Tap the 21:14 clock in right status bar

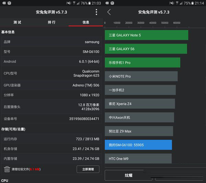(199, 3)
